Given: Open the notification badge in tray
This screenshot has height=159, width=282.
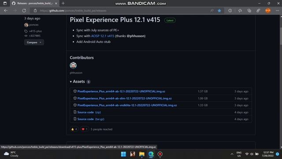Looking at the screenshot, I should (x=278, y=154).
